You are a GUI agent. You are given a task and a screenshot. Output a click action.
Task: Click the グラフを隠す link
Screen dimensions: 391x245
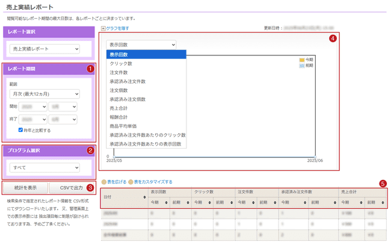coord(117,28)
